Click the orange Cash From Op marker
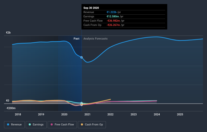The height and width of the screenshot is (132, 207). [81, 105]
